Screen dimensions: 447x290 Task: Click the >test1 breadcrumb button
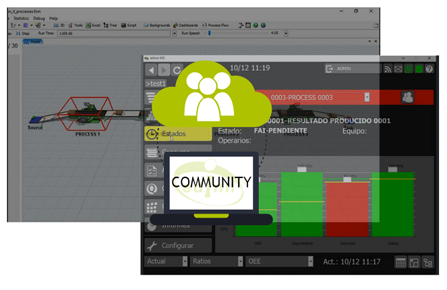pos(156,84)
